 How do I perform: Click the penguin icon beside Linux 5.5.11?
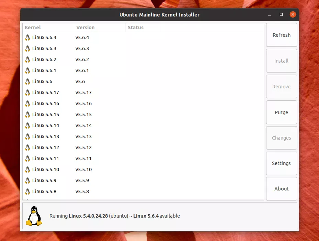point(27,158)
